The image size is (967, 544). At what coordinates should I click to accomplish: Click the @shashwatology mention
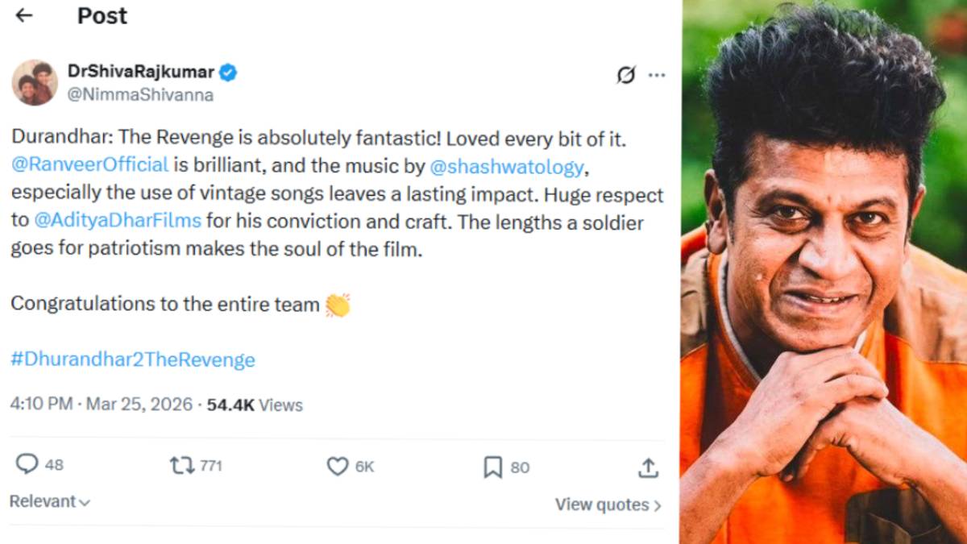(x=508, y=166)
